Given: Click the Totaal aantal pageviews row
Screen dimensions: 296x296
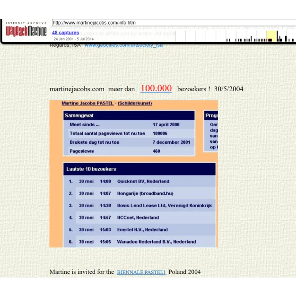Looking at the screenshot, I should [129, 133].
